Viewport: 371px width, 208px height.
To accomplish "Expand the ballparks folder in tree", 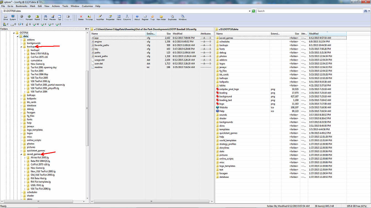I will (21, 98).
